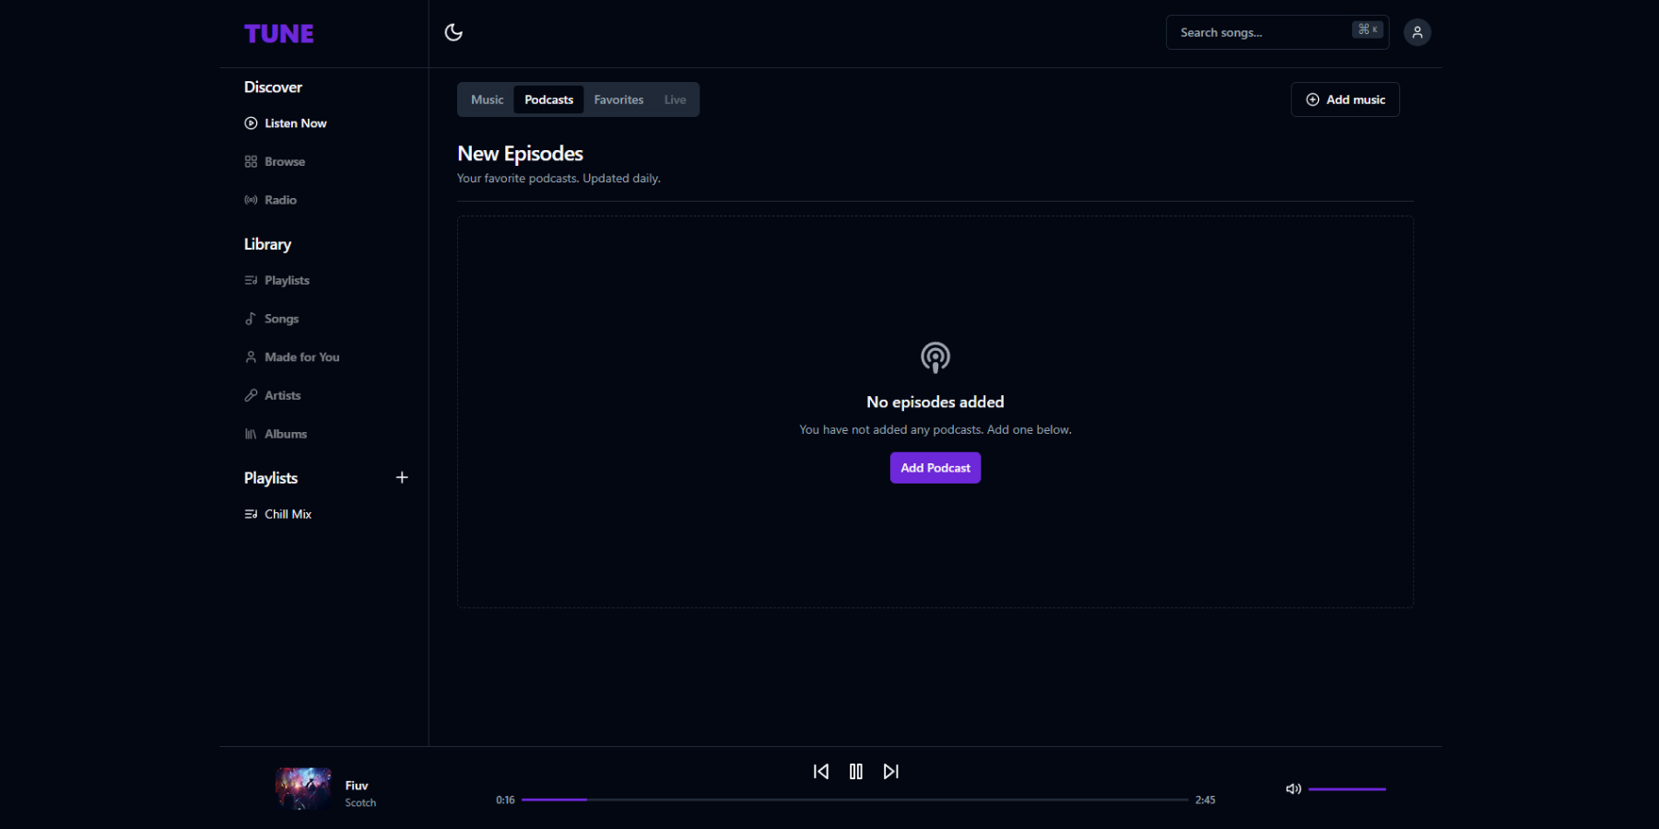Screen dimensions: 1659x829
Task: Go to Browse in Discover section
Action: pyautogui.click(x=284, y=162)
